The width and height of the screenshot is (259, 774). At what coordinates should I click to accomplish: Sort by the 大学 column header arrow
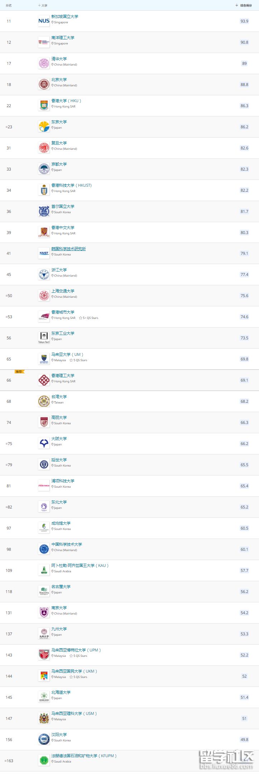[x=39, y=5]
